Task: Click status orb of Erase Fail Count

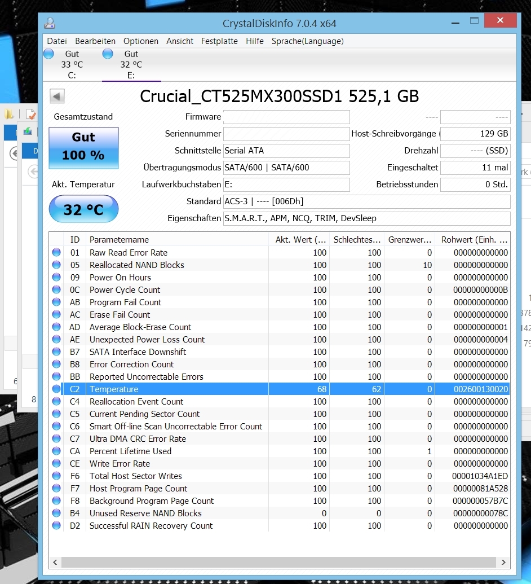Action: [x=56, y=314]
